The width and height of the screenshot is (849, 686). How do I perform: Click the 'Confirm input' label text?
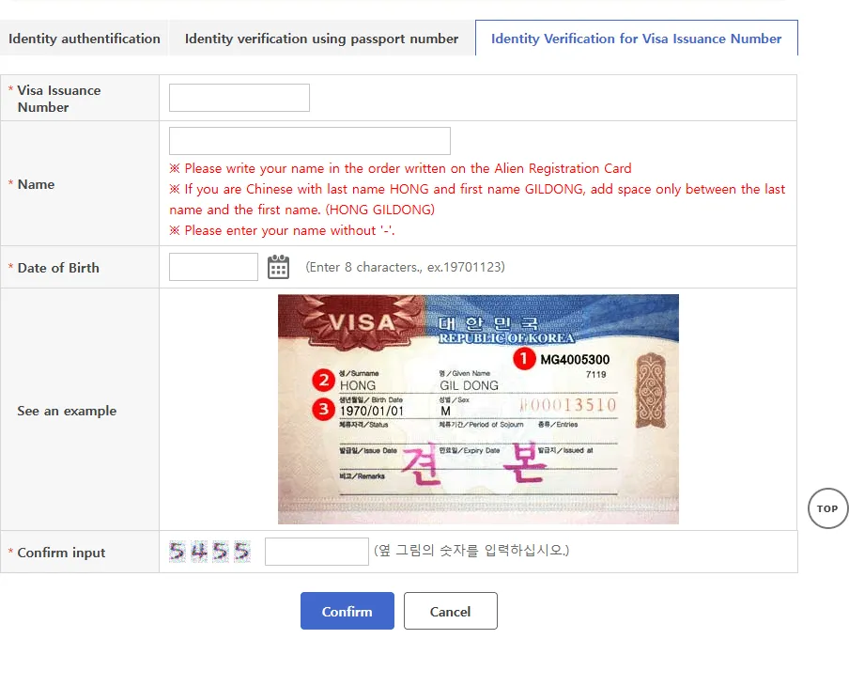pyautogui.click(x=61, y=553)
